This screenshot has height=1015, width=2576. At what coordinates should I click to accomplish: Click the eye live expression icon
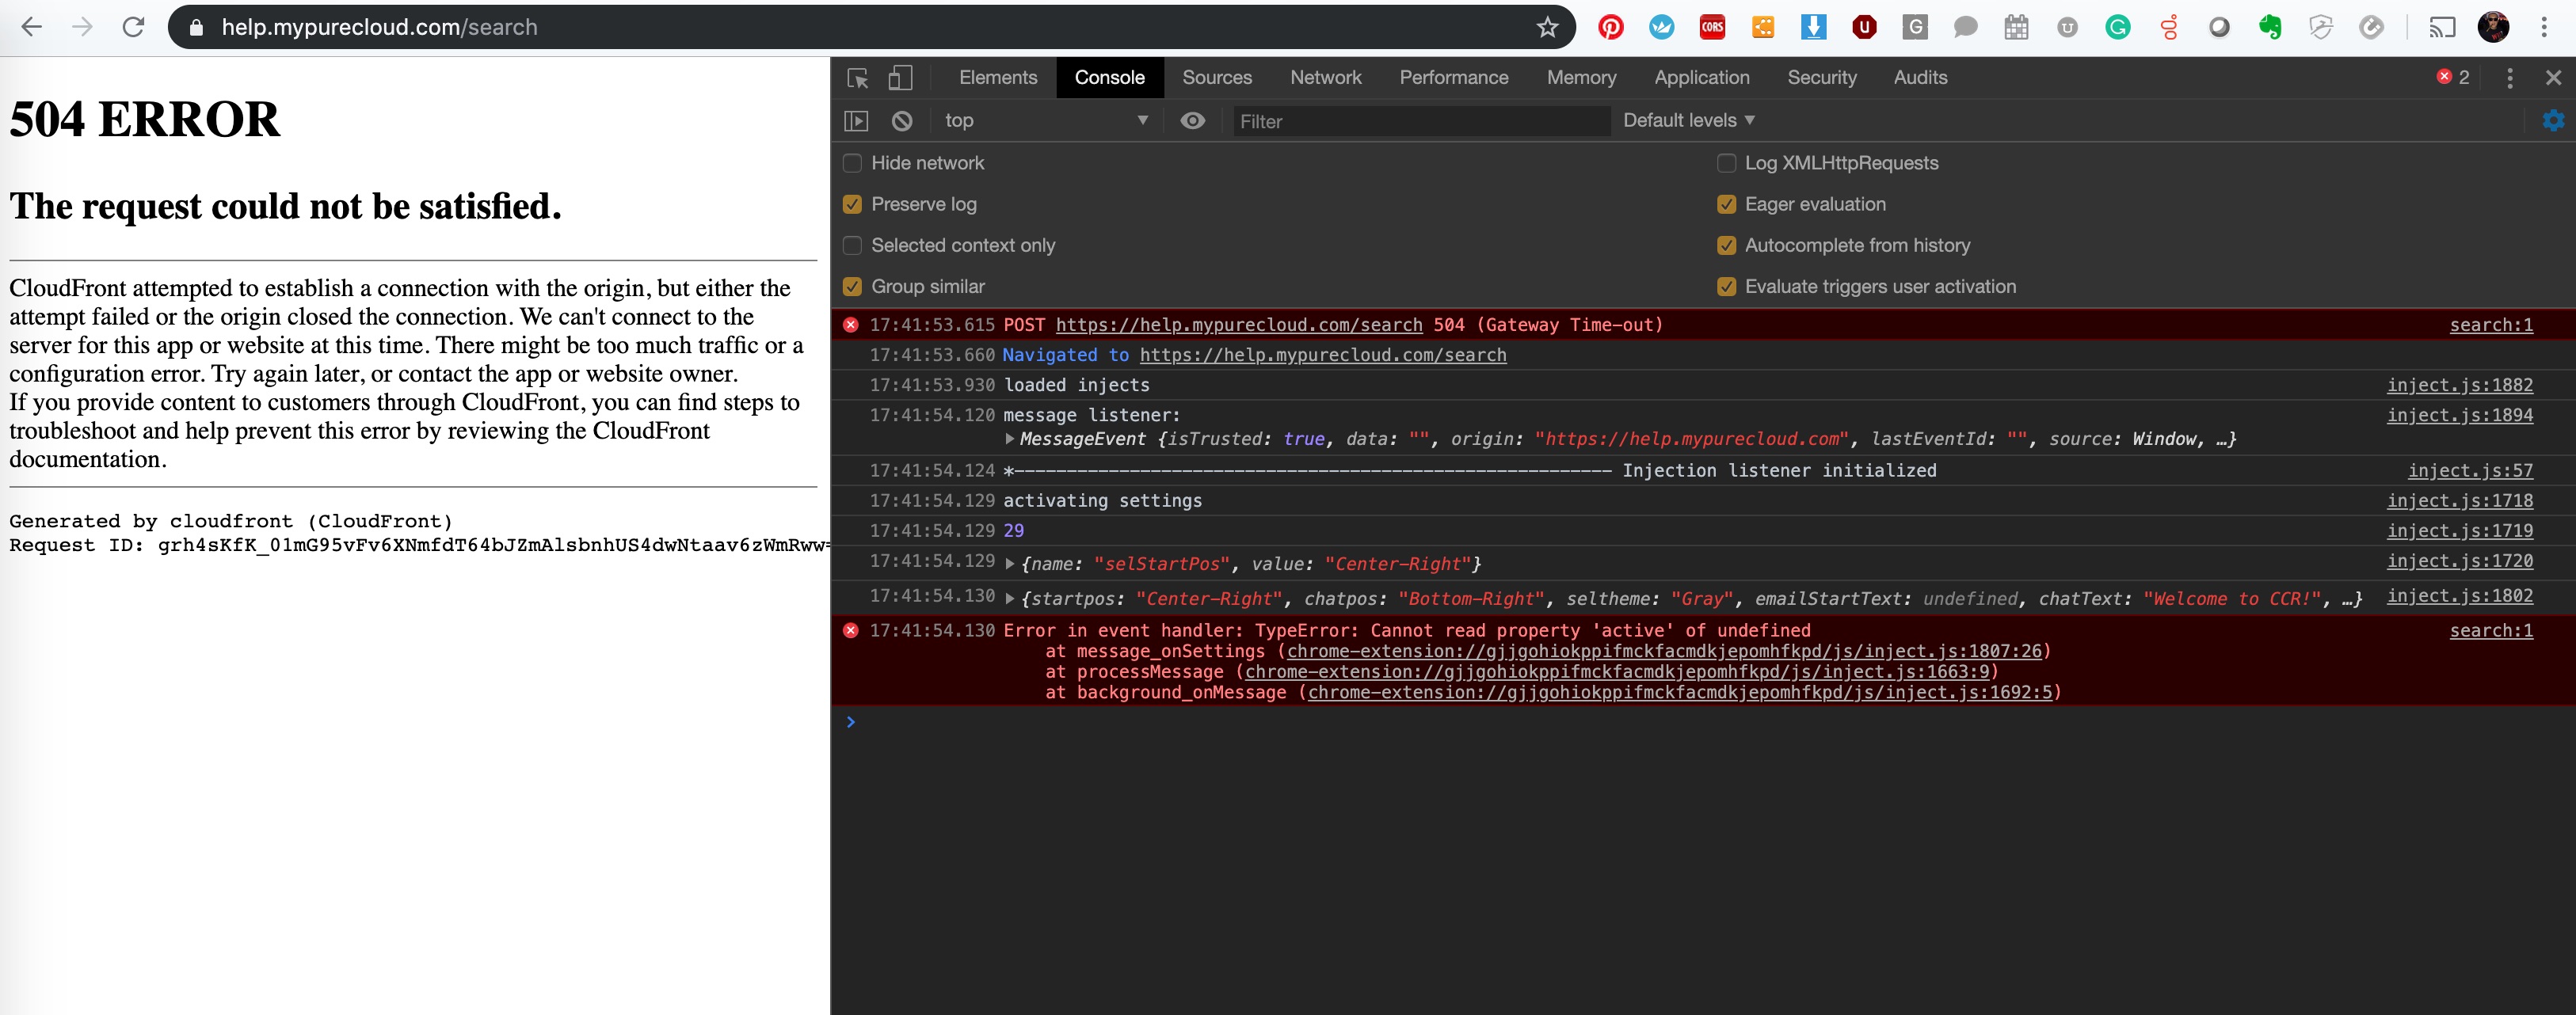pos(1192,121)
